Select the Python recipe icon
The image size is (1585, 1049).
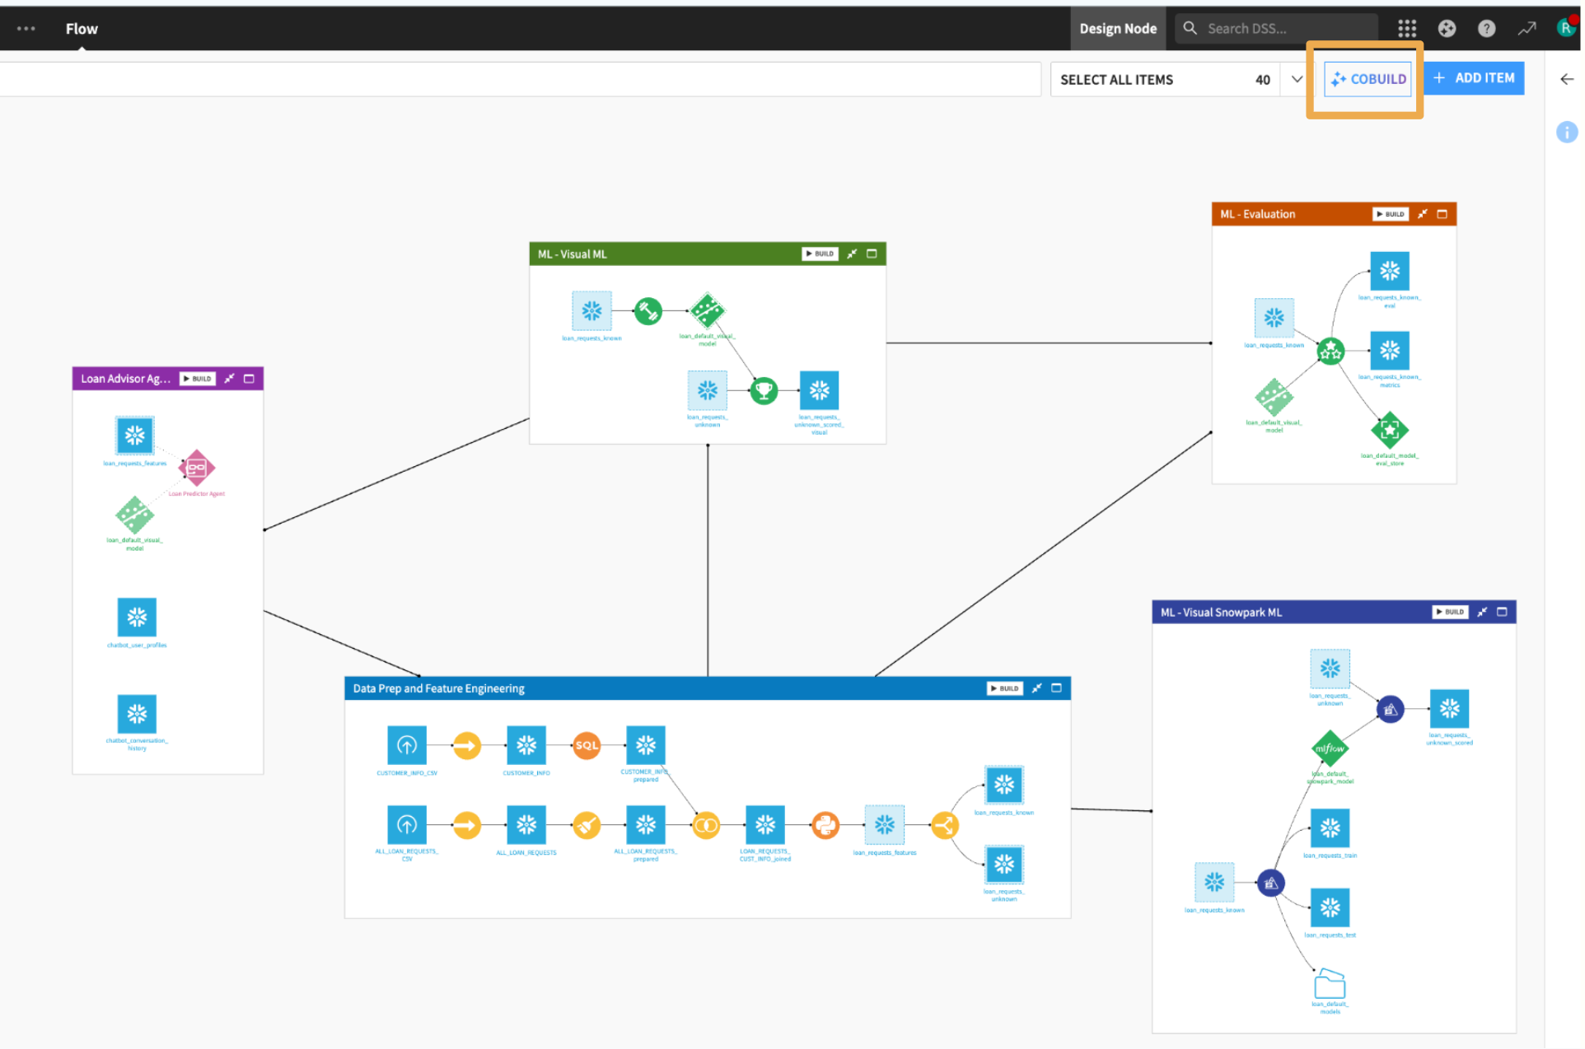(825, 824)
